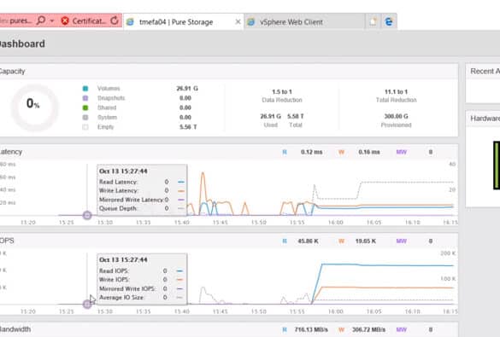This screenshot has height=337, width=500.
Task: Click the 5.58 T Total value
Action: pos(295,117)
